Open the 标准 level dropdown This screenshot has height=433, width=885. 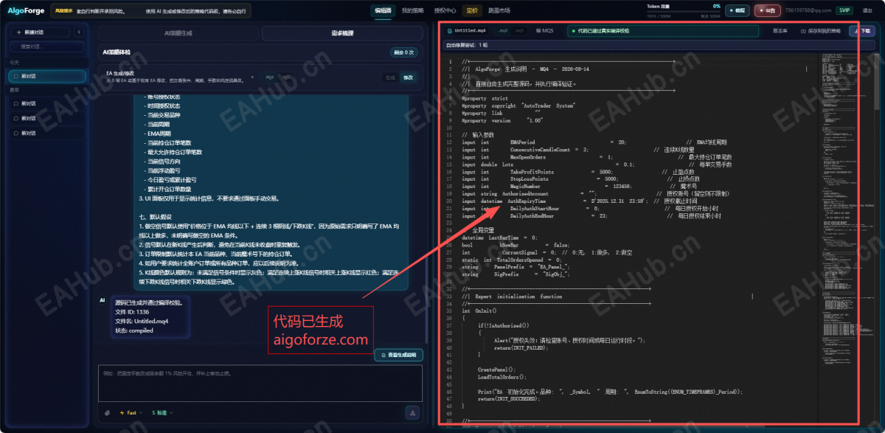[162, 413]
